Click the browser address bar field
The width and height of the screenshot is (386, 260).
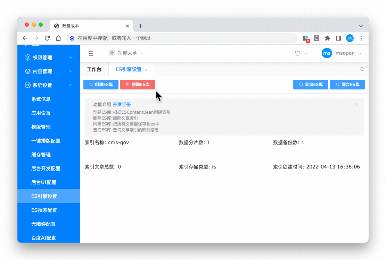point(184,38)
